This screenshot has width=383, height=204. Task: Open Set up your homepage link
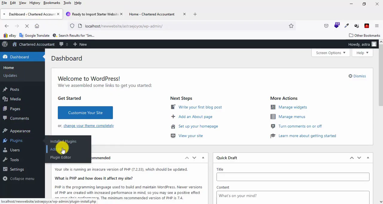198,126
